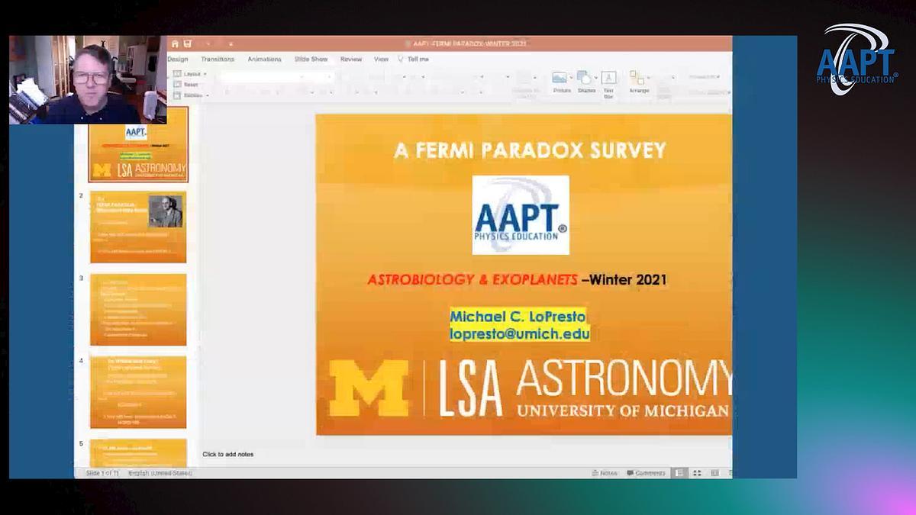Select slide 2 thumbnail with Fermi photo
916x515 pixels.
(x=138, y=227)
